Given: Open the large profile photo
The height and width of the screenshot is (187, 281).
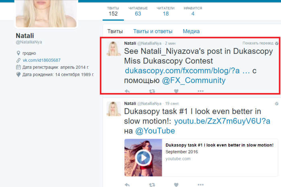Looking at the screenshot, I should [46, 14].
